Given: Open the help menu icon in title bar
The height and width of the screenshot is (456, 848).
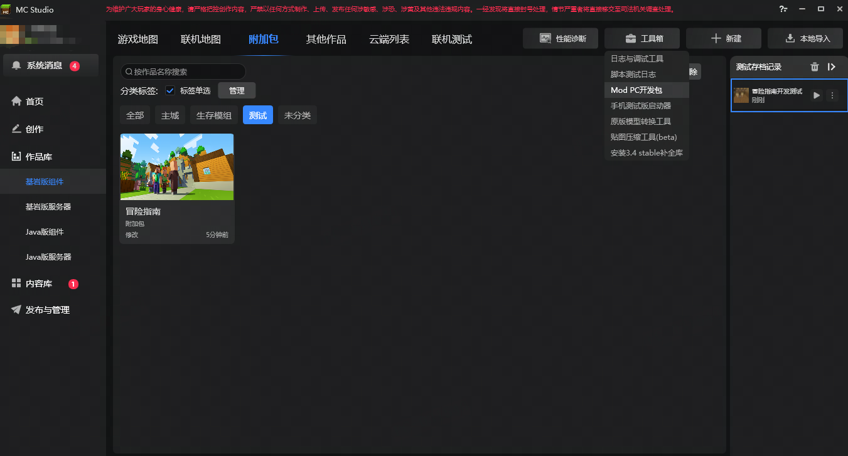Looking at the screenshot, I should click(x=783, y=9).
